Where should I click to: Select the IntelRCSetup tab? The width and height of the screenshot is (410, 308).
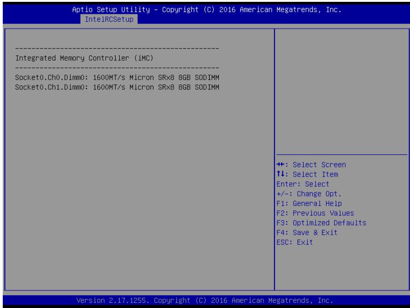pos(109,19)
